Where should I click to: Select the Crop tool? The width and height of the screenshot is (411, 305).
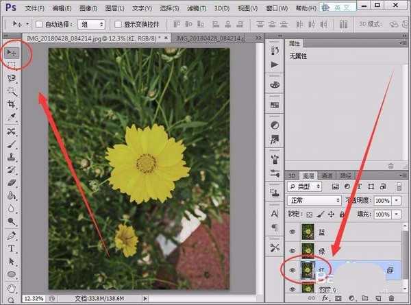12,104
